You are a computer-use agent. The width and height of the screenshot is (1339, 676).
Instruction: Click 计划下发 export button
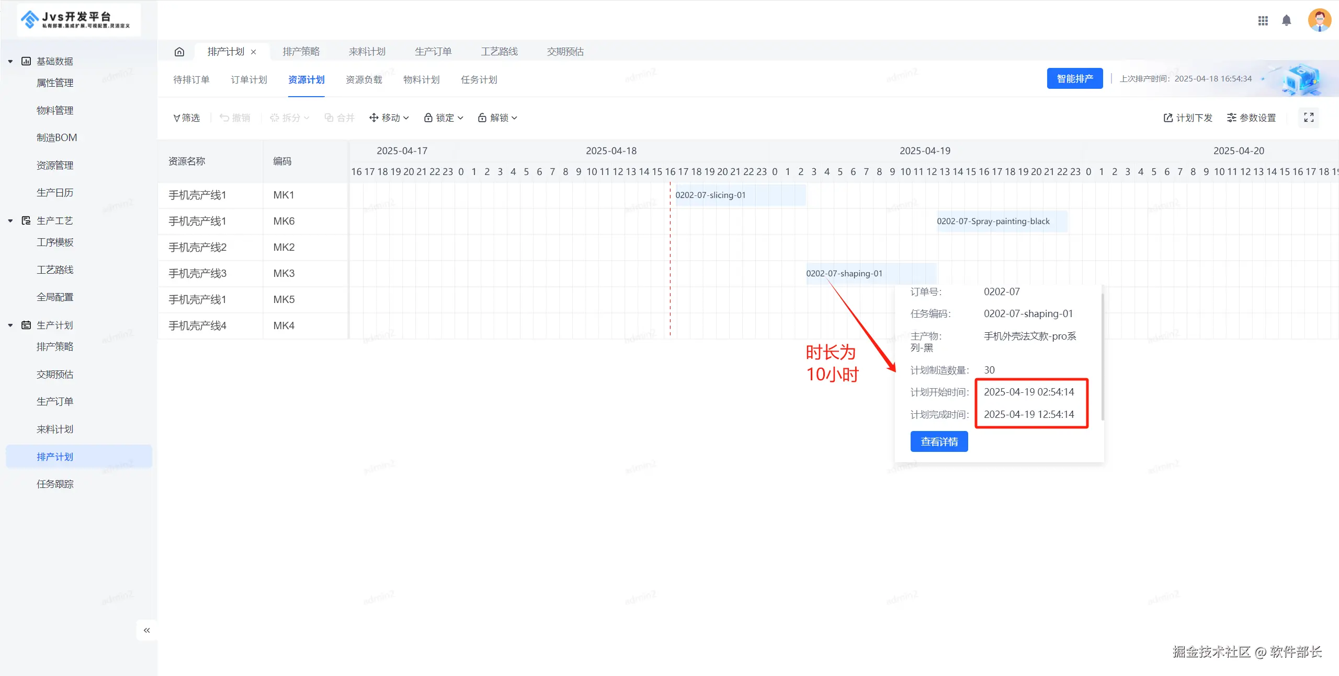1187,118
